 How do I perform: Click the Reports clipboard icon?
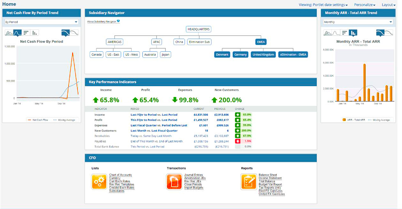[248, 182]
